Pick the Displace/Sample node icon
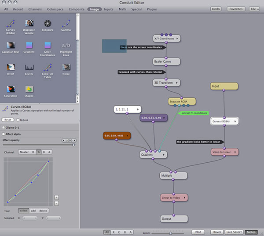The height and width of the screenshot is (236, 264). click(29, 23)
